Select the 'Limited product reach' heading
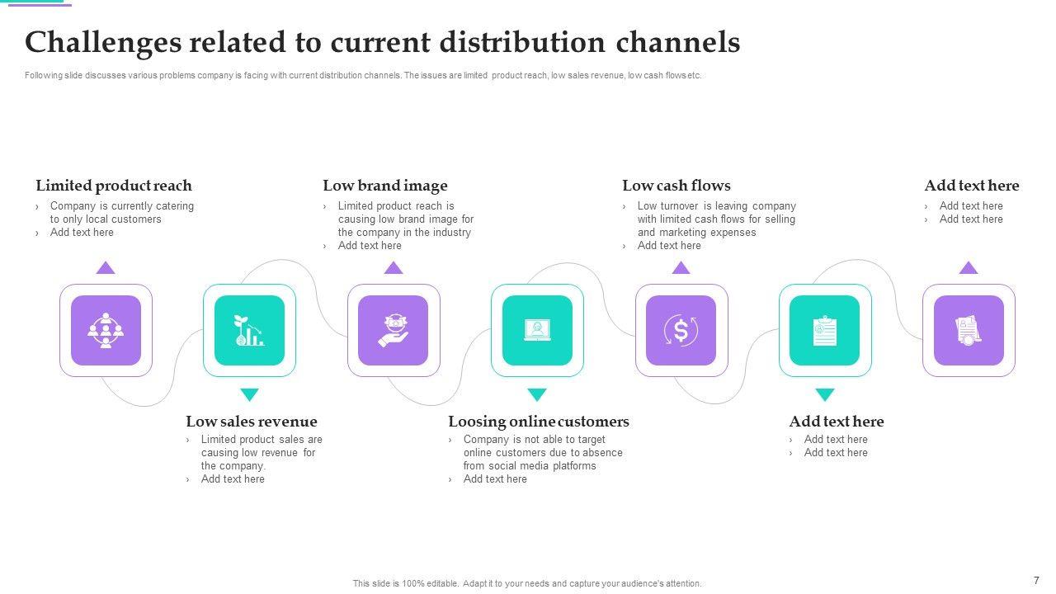1056x594 pixels. [x=114, y=186]
